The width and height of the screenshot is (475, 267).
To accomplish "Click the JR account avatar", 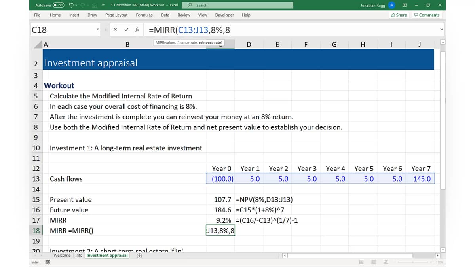I will tap(391, 5).
